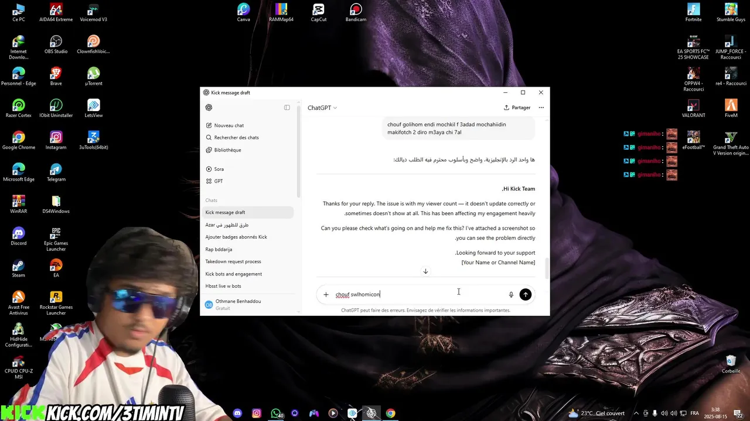The height and width of the screenshot is (421, 750).
Task: Click the Partager share button
Action: [517, 108]
